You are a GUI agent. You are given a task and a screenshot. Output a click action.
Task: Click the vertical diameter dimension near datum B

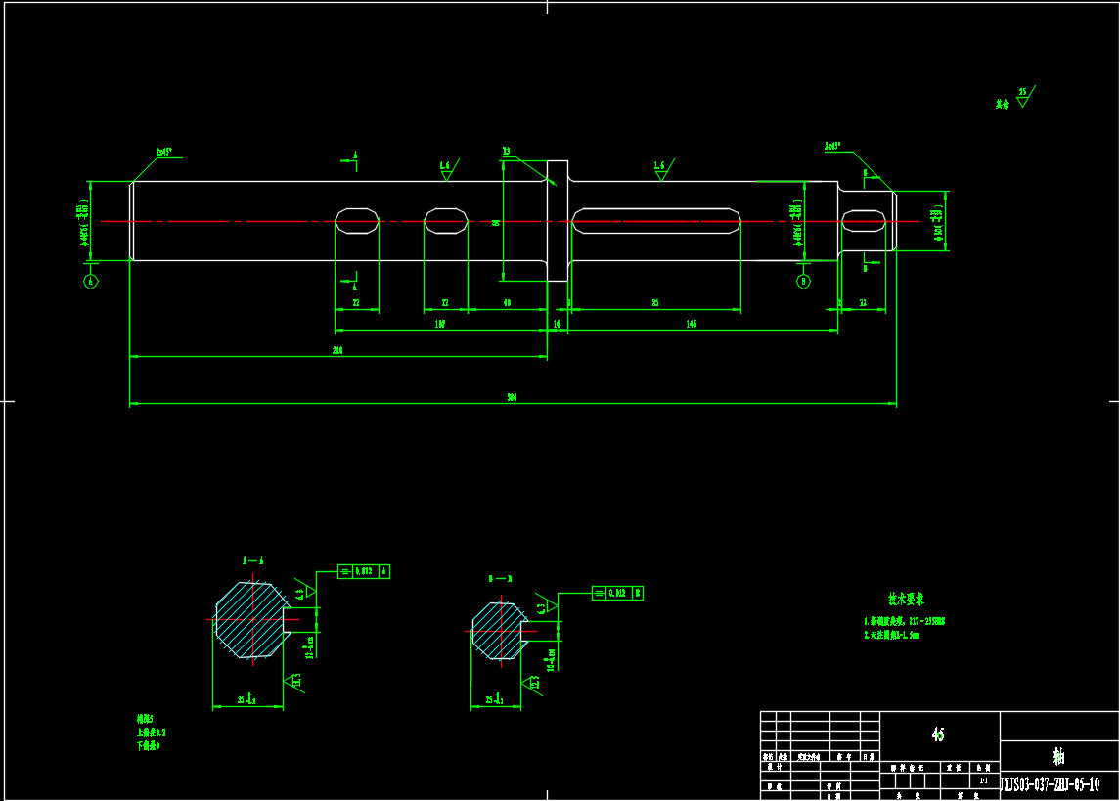tap(796, 223)
